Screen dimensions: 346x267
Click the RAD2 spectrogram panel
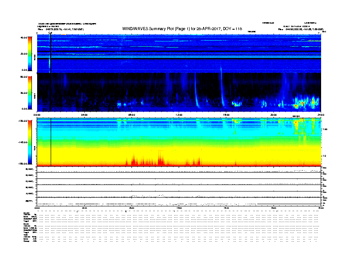(x=179, y=54)
